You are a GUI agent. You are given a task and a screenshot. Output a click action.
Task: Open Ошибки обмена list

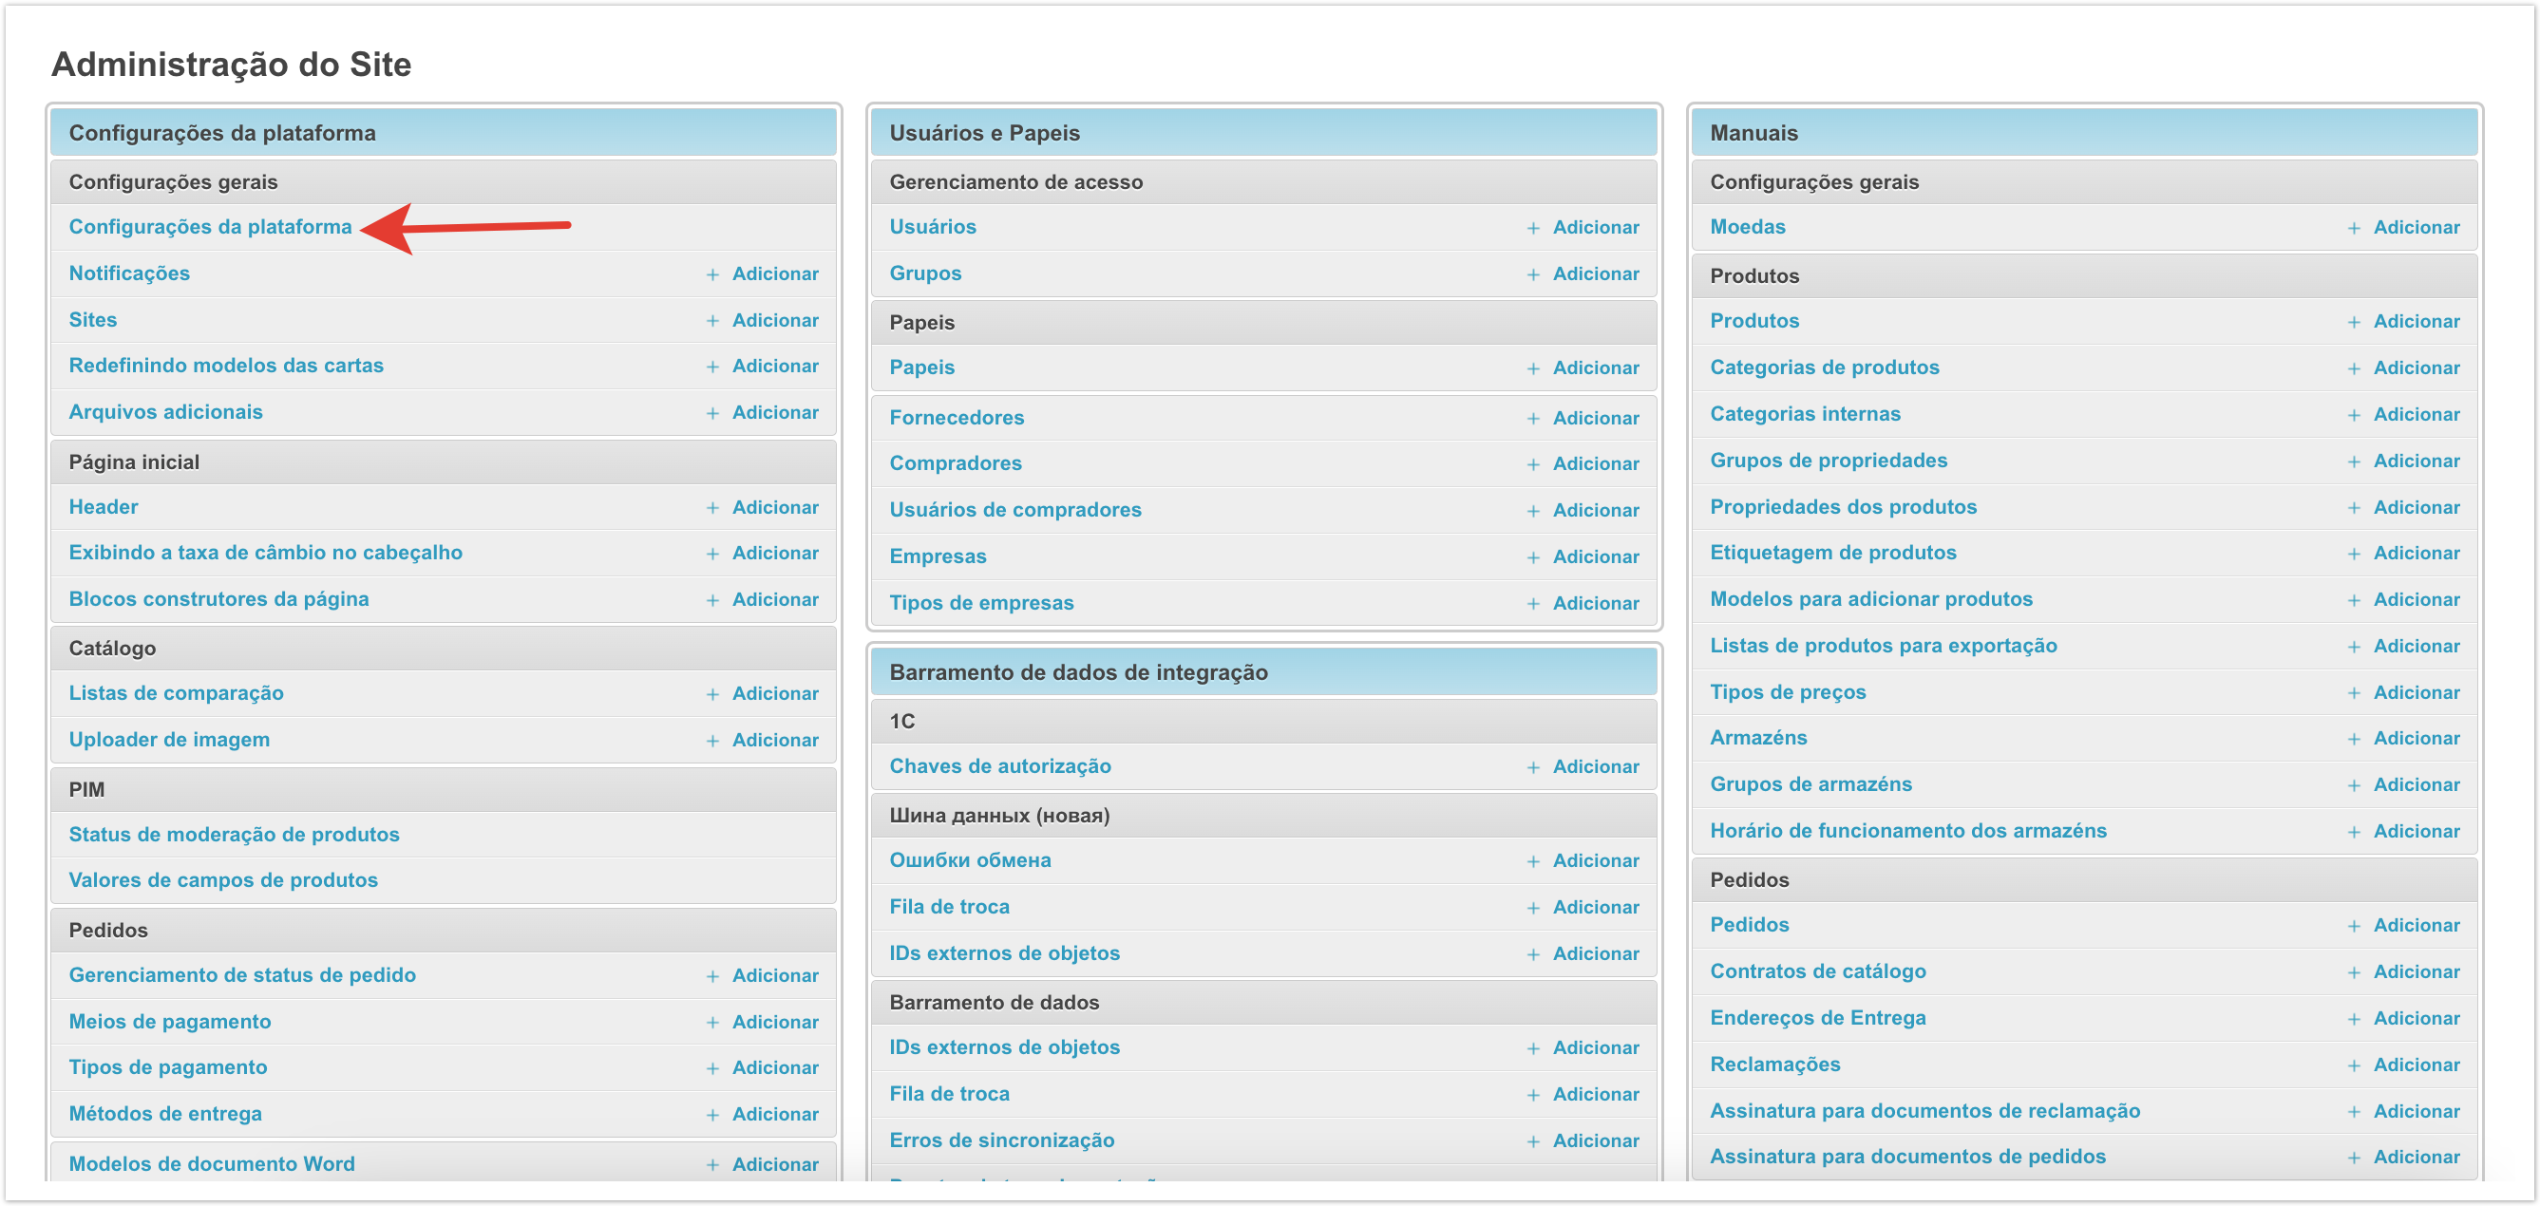click(969, 861)
